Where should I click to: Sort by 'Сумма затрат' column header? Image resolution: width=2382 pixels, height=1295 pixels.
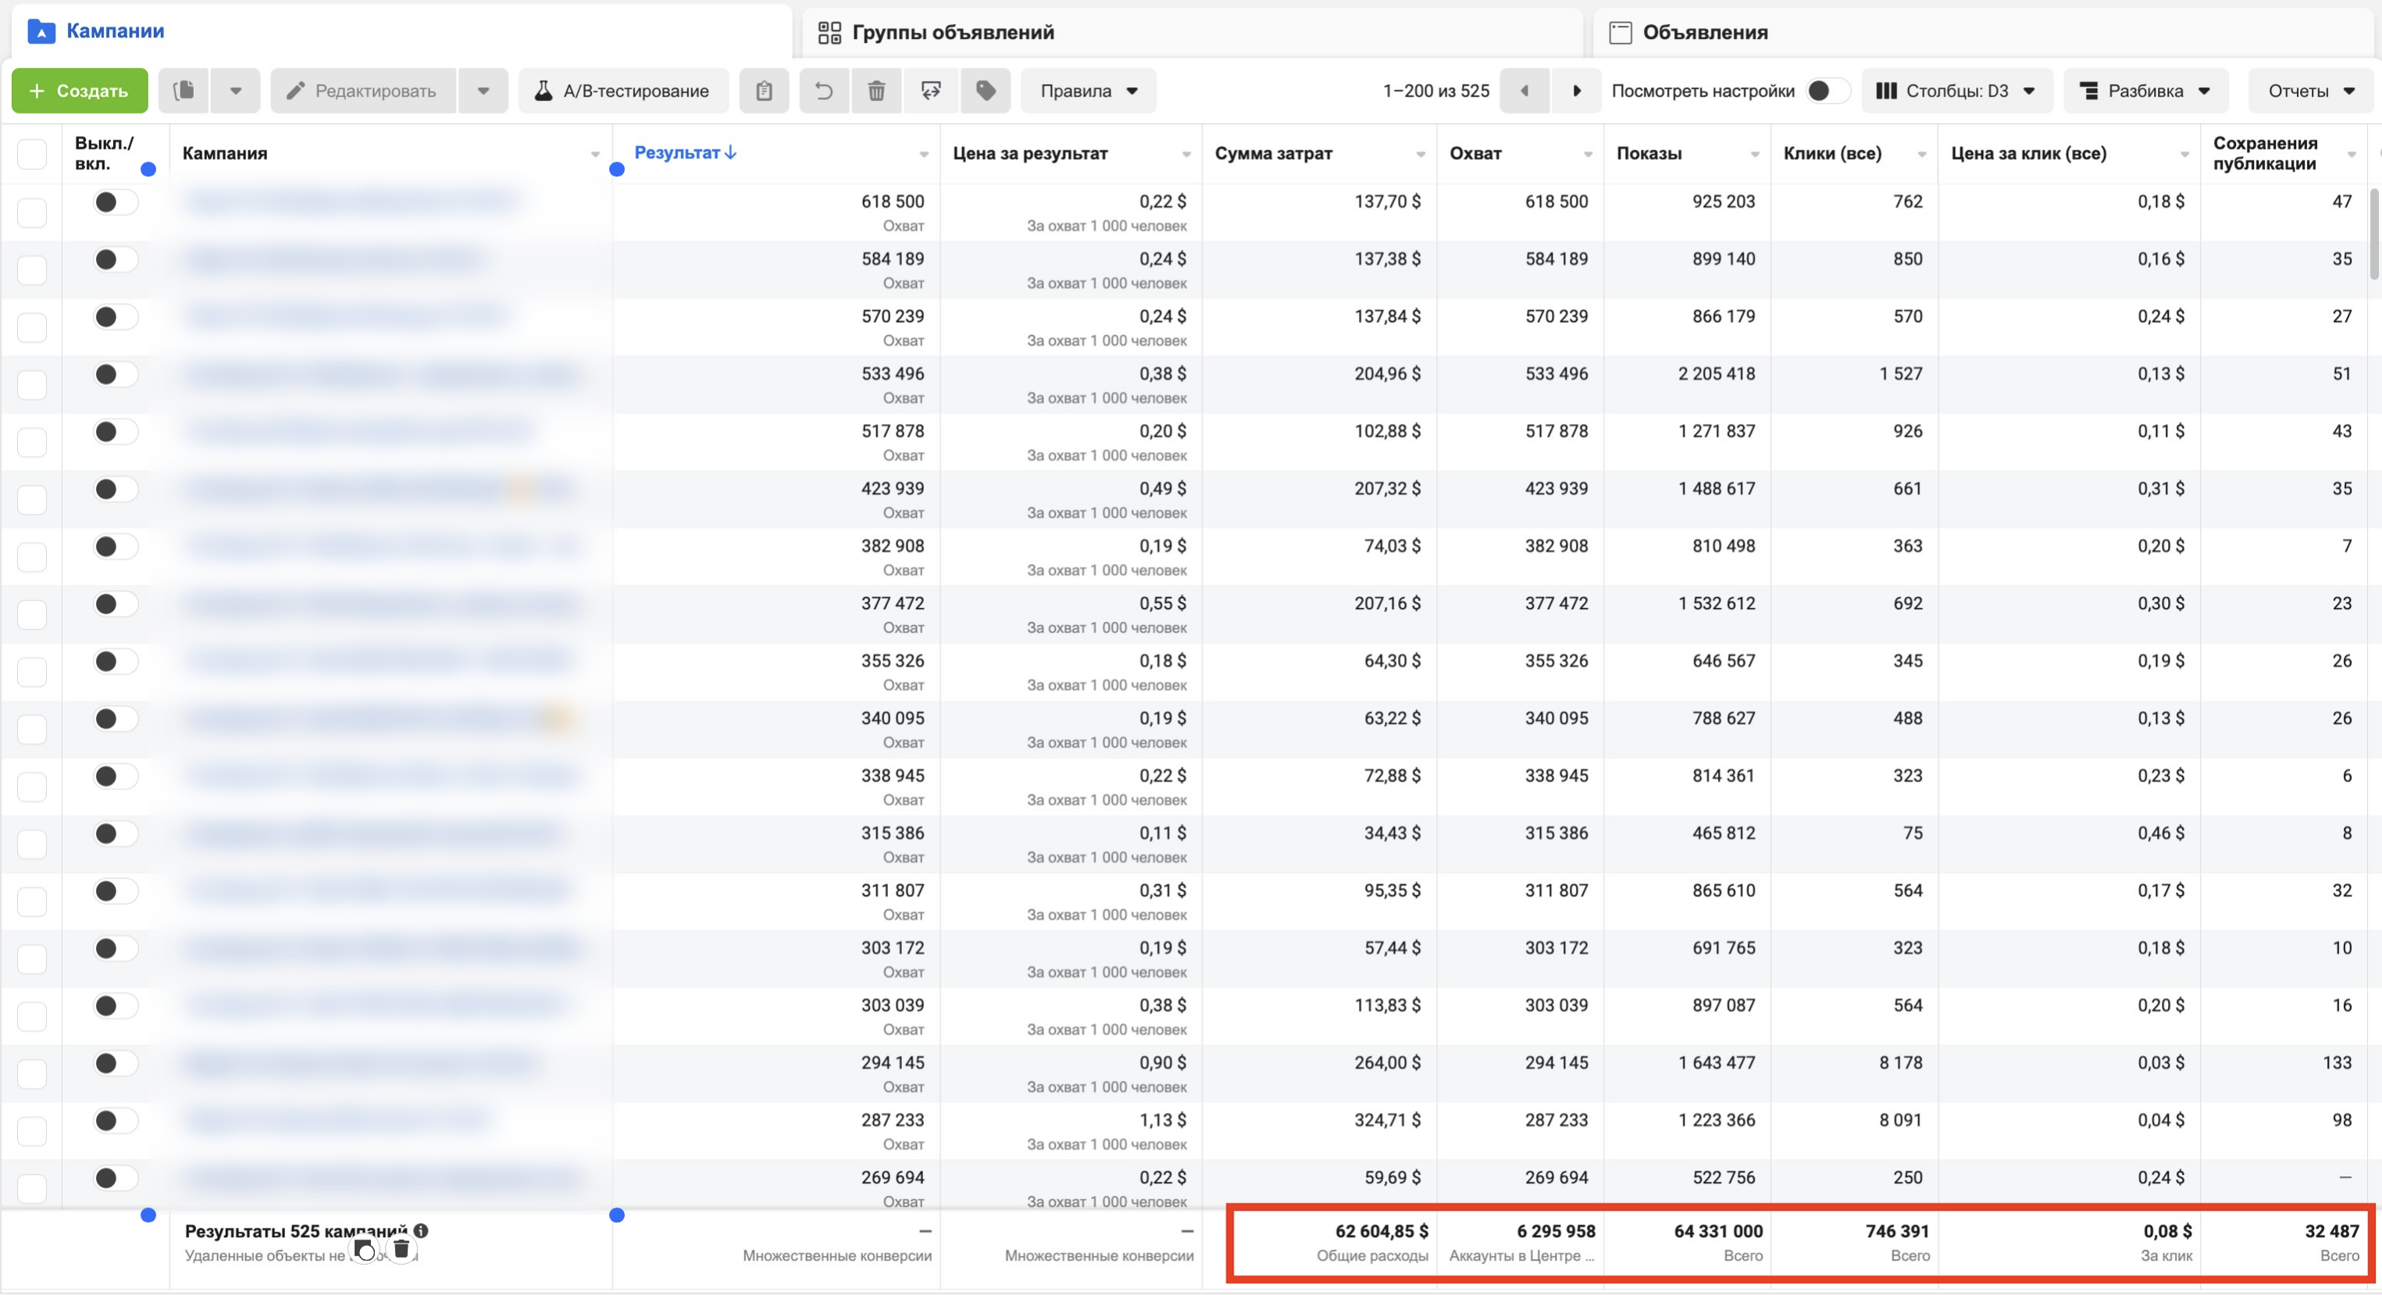tap(1273, 154)
